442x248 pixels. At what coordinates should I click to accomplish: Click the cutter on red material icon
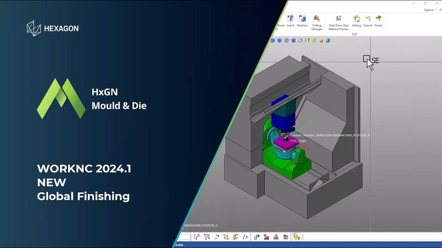coord(266,237)
